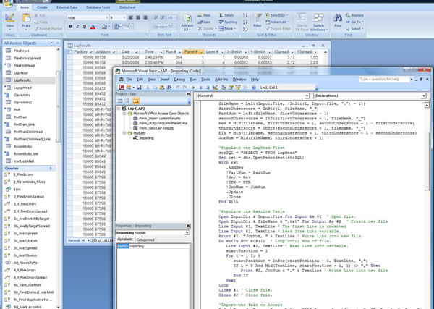The height and width of the screenshot is (309, 434).
Task: Open the Go To dropdown
Action: pyautogui.click(x=354, y=22)
